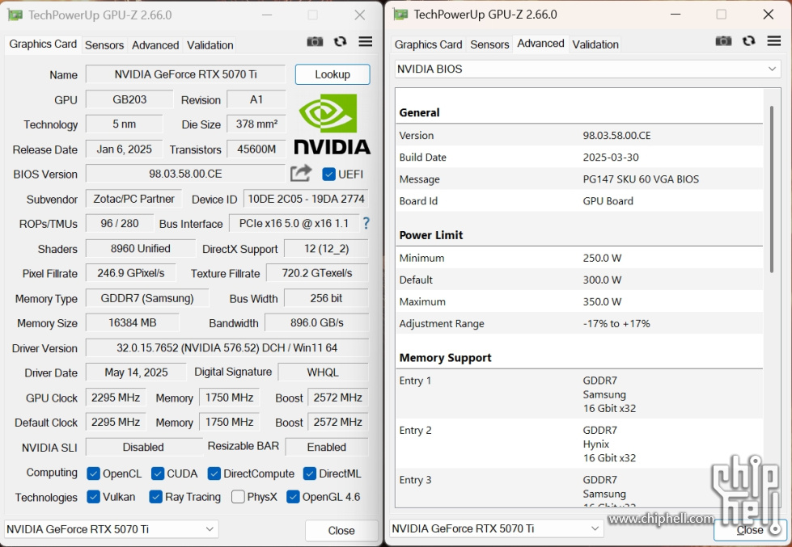Click the screenshot camera icon in right GPU-Z window
This screenshot has width=792, height=547.
pos(723,41)
